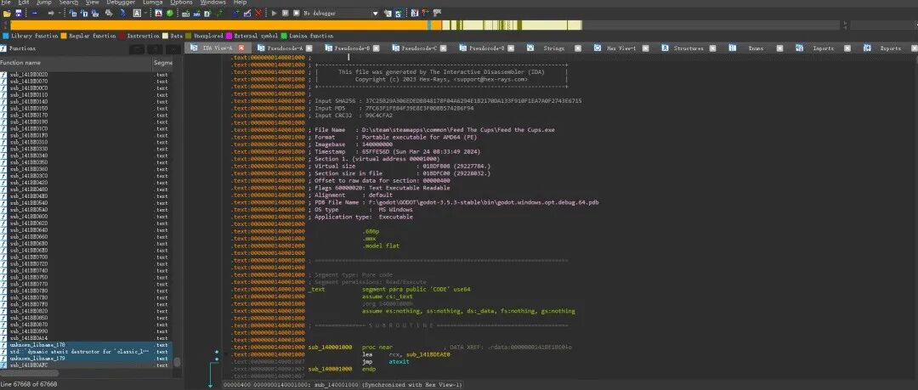Image resolution: width=918 pixels, height=390 pixels.
Task: Open the Search menu
Action: [x=69, y=3]
